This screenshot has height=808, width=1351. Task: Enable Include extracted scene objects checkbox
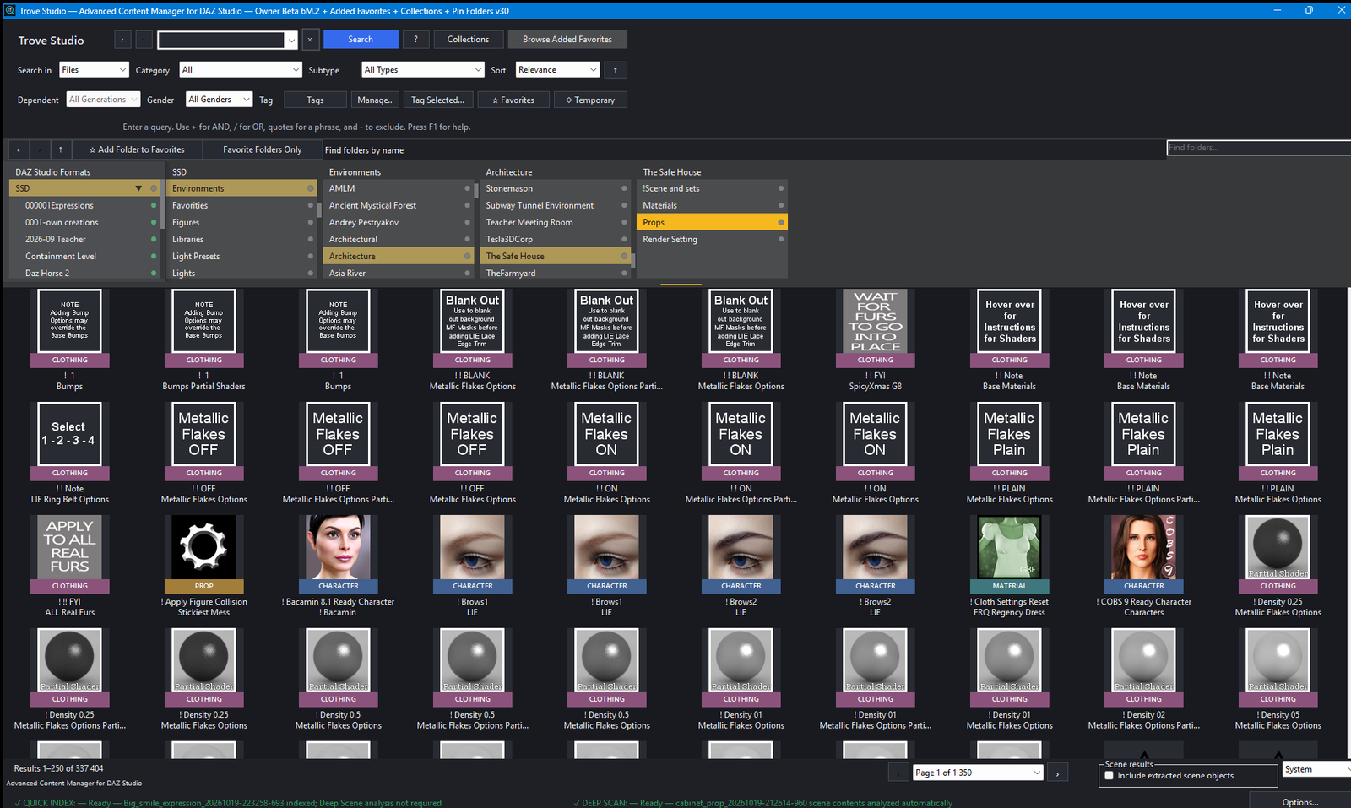tap(1110, 776)
